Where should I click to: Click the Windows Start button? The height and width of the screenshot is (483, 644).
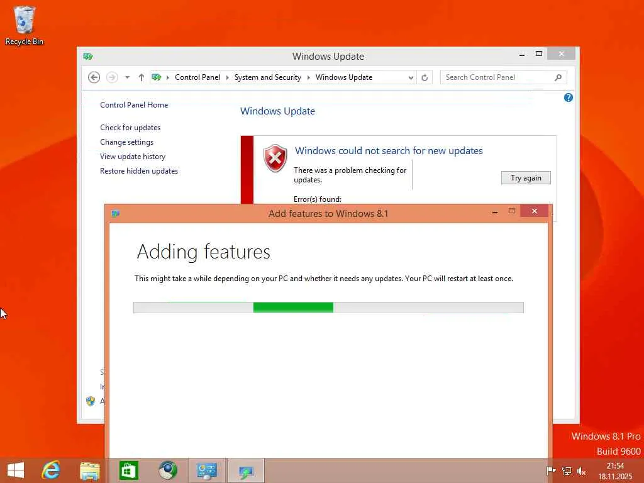coord(16,470)
